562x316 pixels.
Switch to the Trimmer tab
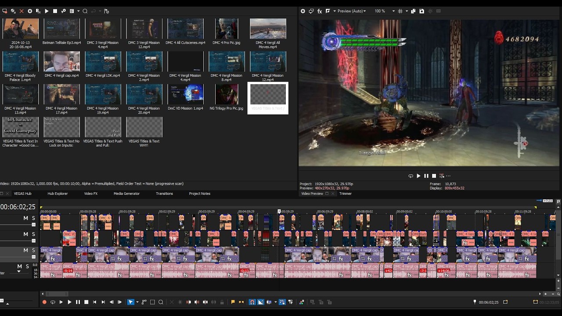point(345,194)
